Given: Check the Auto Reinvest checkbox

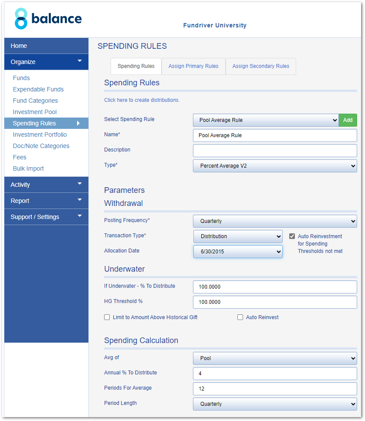Looking at the screenshot, I should (x=240, y=317).
